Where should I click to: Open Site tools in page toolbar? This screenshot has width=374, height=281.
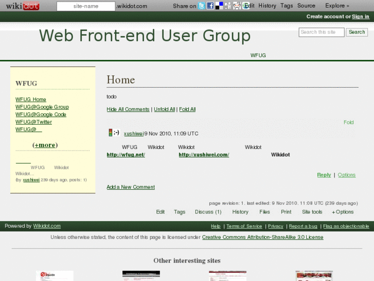(x=312, y=212)
